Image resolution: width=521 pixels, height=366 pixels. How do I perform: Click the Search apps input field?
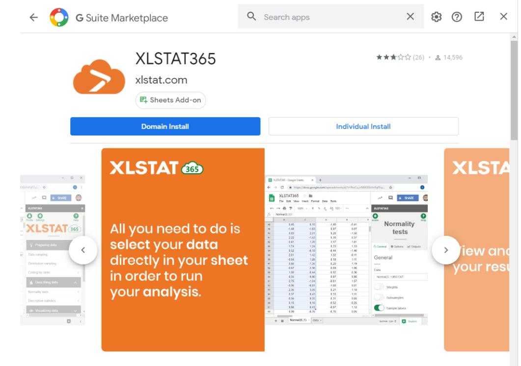pos(329,17)
